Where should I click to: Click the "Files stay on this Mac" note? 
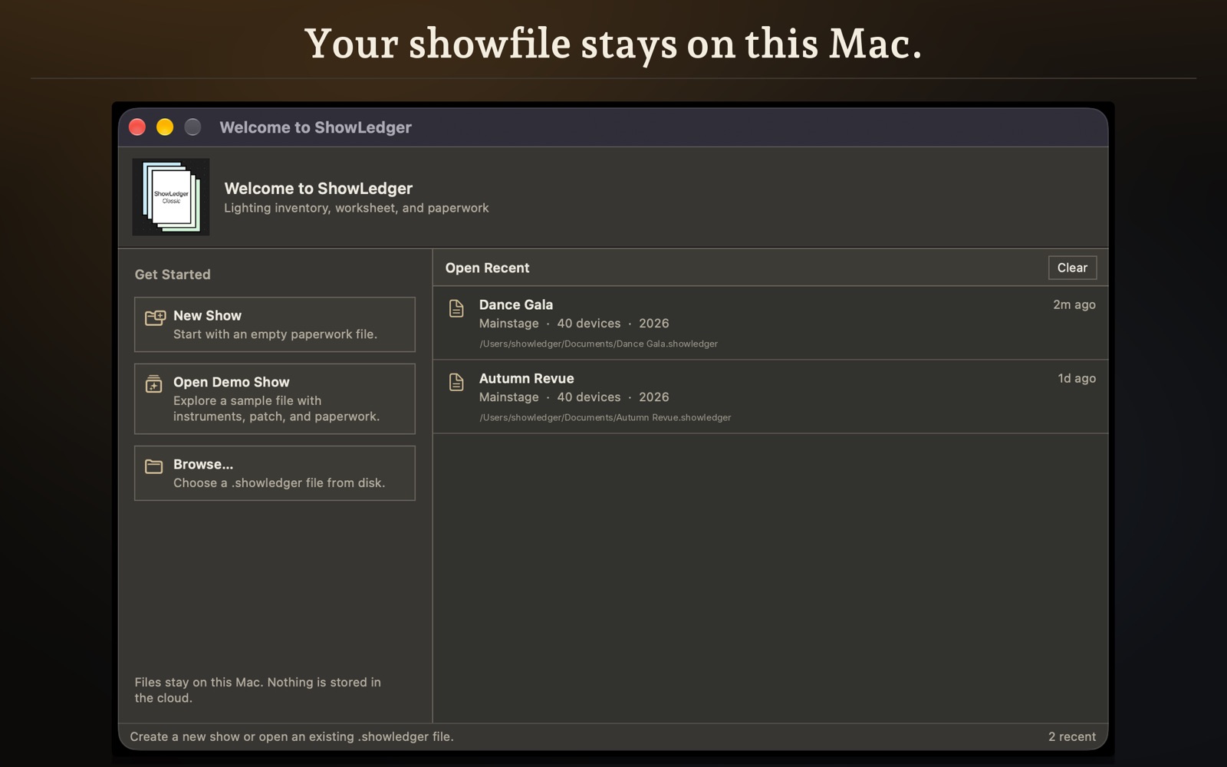point(258,690)
